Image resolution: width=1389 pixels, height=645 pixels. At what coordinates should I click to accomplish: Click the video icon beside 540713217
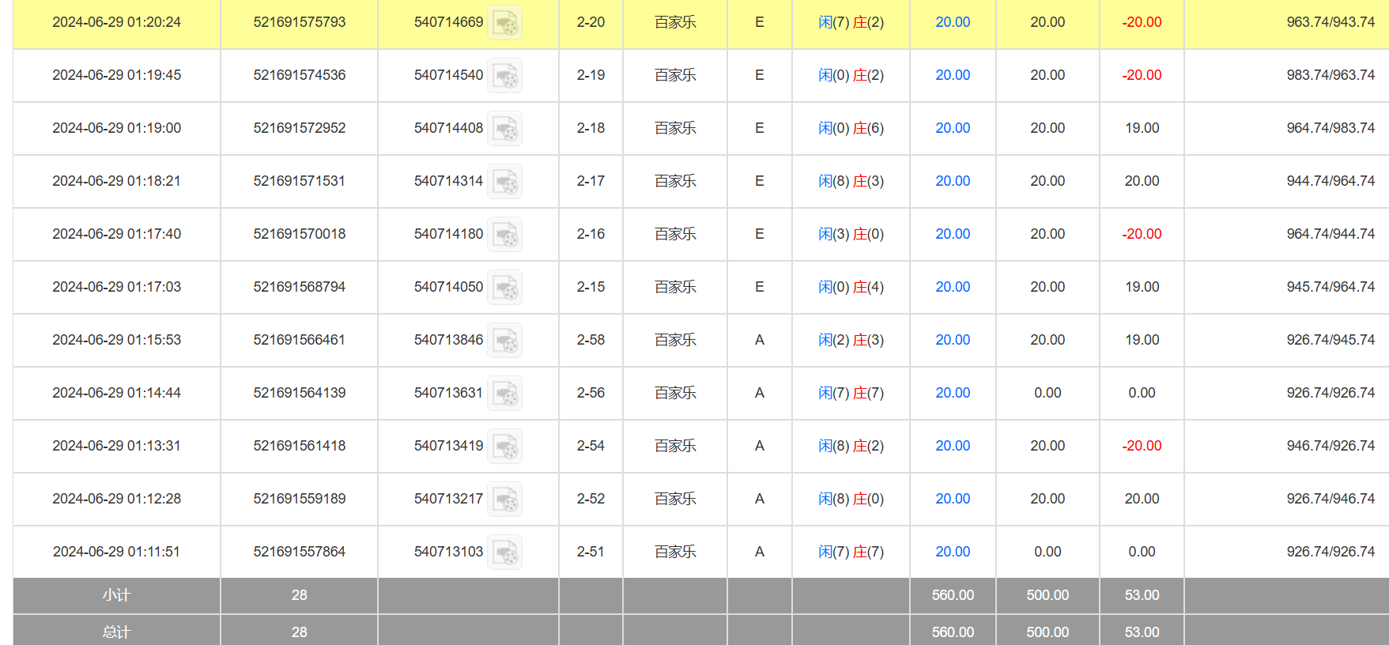[504, 500]
